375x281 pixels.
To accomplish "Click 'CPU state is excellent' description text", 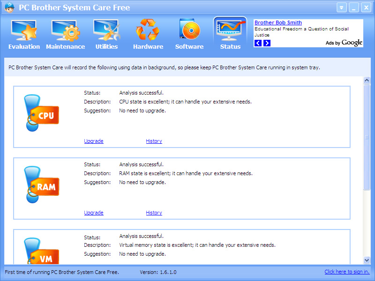I will click(x=185, y=102).
